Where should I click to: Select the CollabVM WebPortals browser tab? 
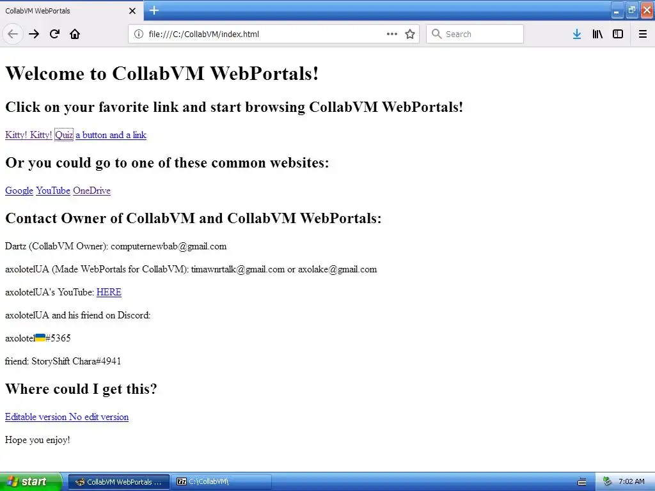(x=72, y=11)
